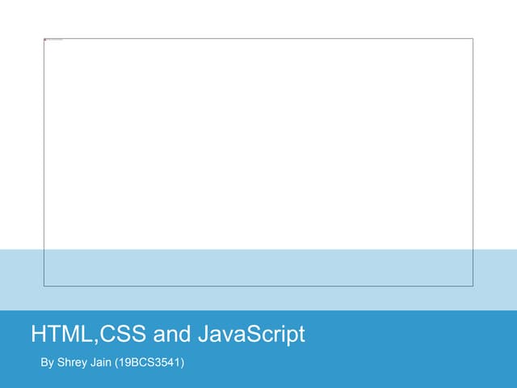The image size is (517, 388).
Task: Click the broken image red X icon
Action: (x=45, y=40)
